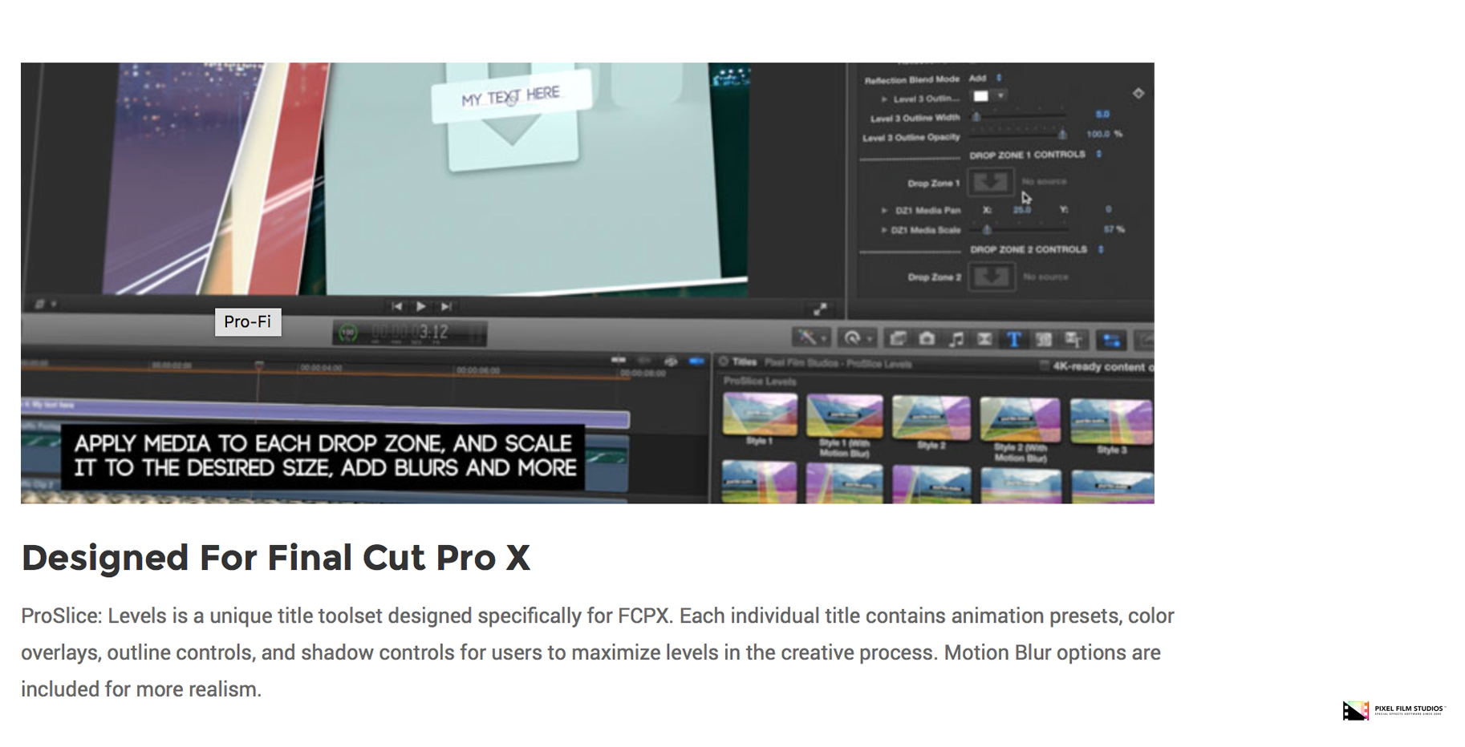Show the Transitions browser

coord(984,339)
